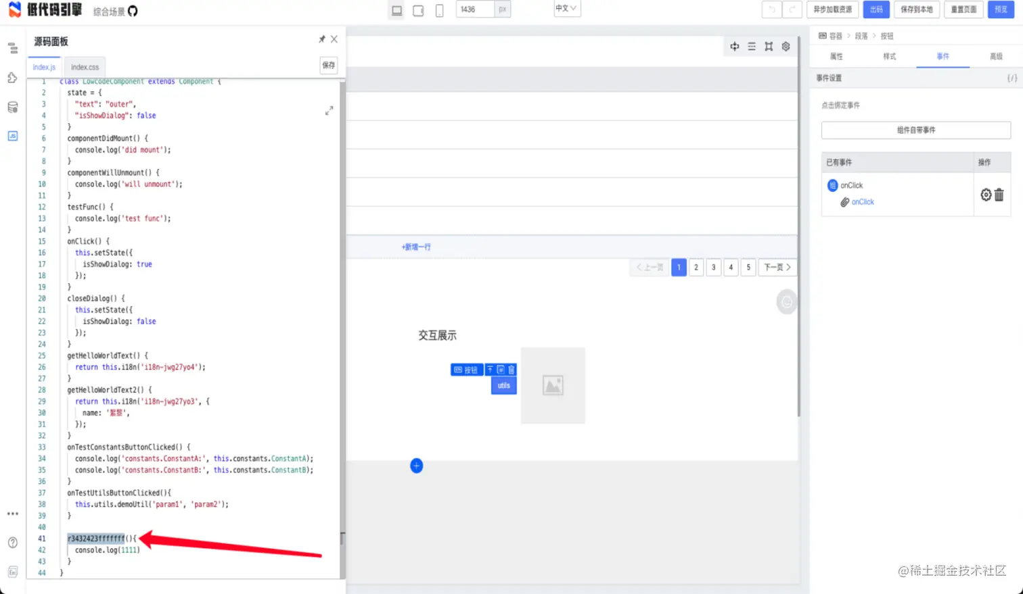Viewport: 1023px width, 594px height.
Task: Click the +新增一行 add row link
Action: tap(416, 247)
